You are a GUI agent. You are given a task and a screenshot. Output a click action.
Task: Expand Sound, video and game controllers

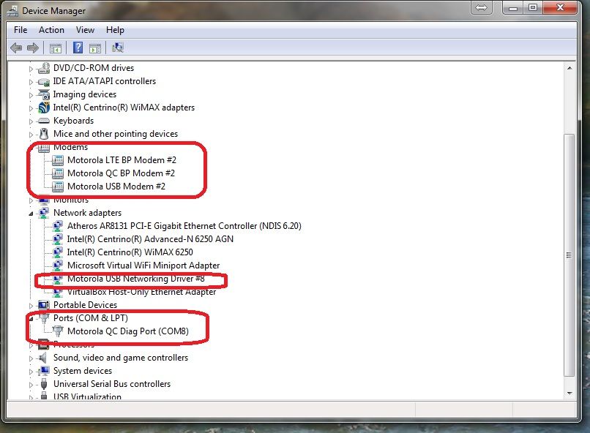(x=31, y=358)
